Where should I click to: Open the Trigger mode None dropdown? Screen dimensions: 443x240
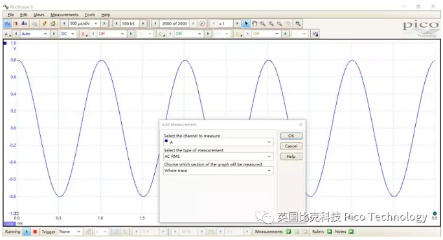point(70,232)
